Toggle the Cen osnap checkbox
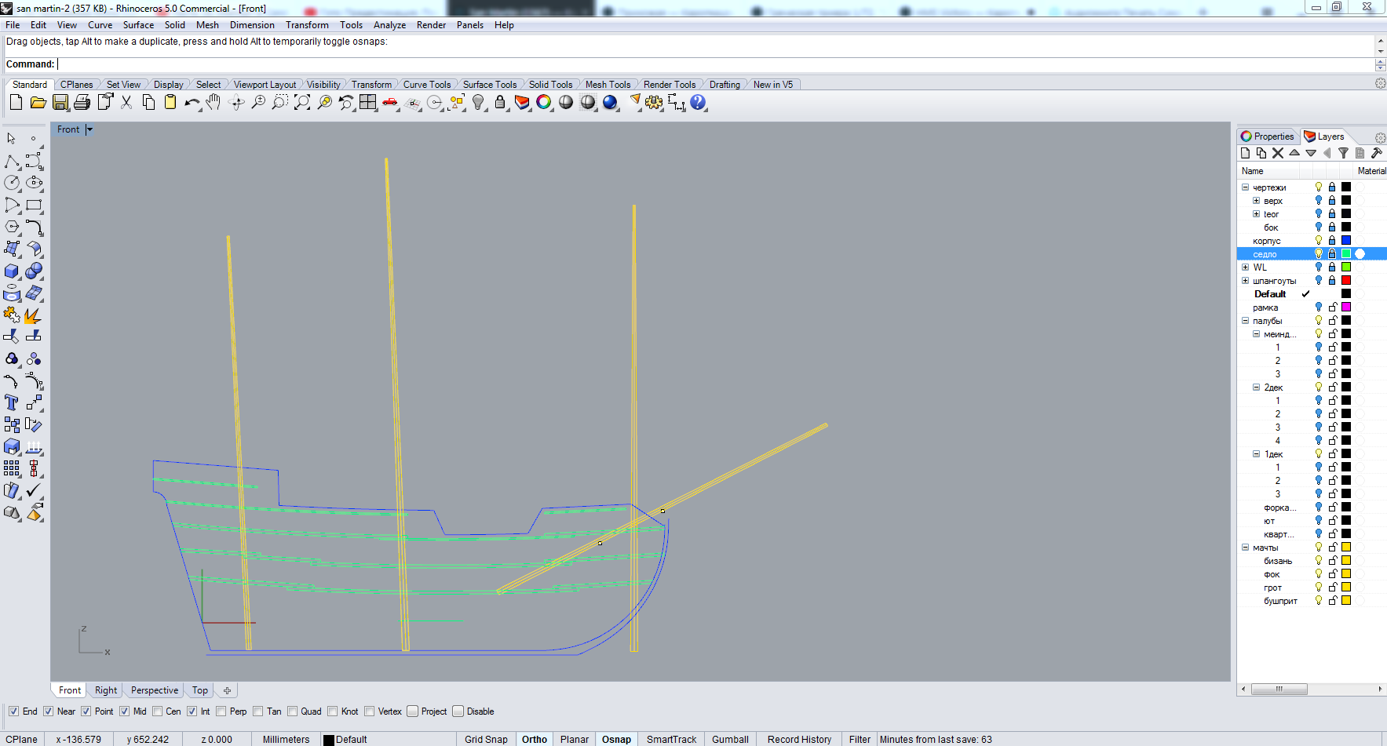This screenshot has width=1387, height=746. point(158,711)
